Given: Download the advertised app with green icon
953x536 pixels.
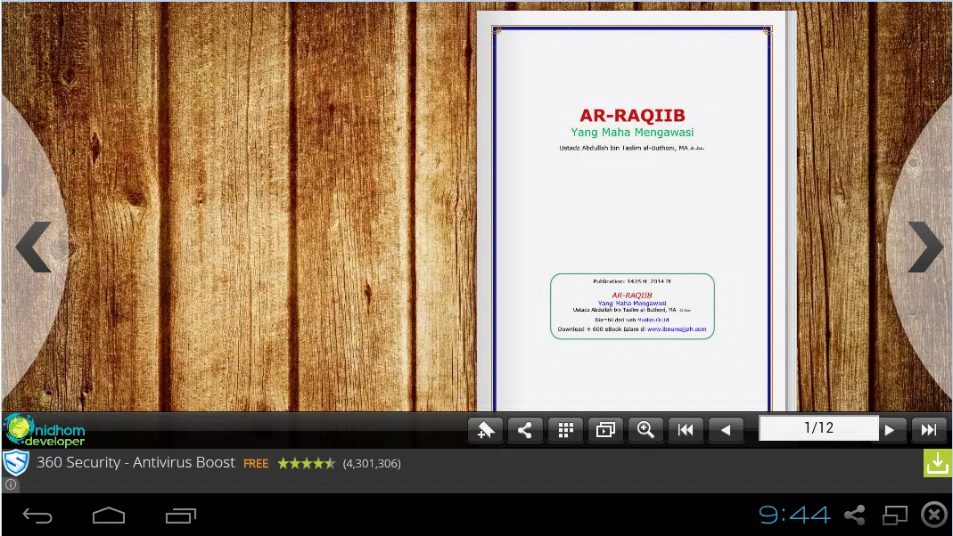Looking at the screenshot, I should (937, 463).
